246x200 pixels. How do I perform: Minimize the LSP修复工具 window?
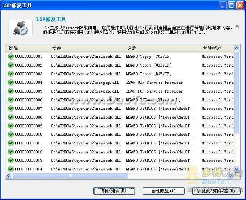coord(222,6)
